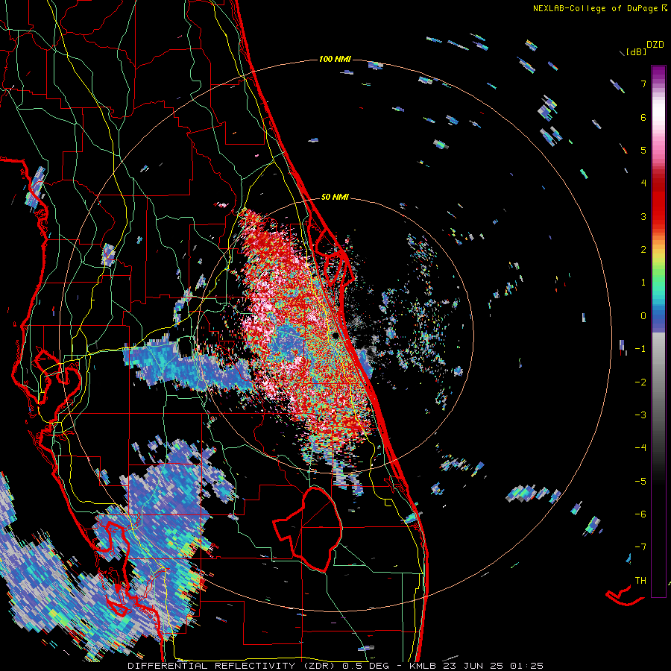Click the 0 value on color scale
671x671 pixels.
point(643,316)
